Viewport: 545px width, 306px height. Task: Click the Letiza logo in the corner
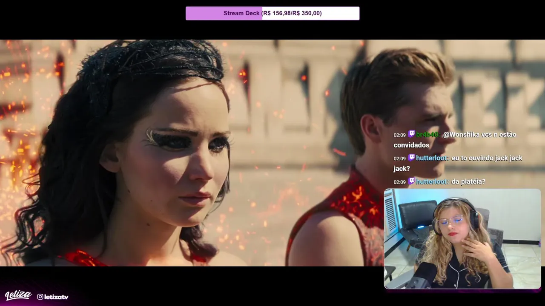click(18, 295)
